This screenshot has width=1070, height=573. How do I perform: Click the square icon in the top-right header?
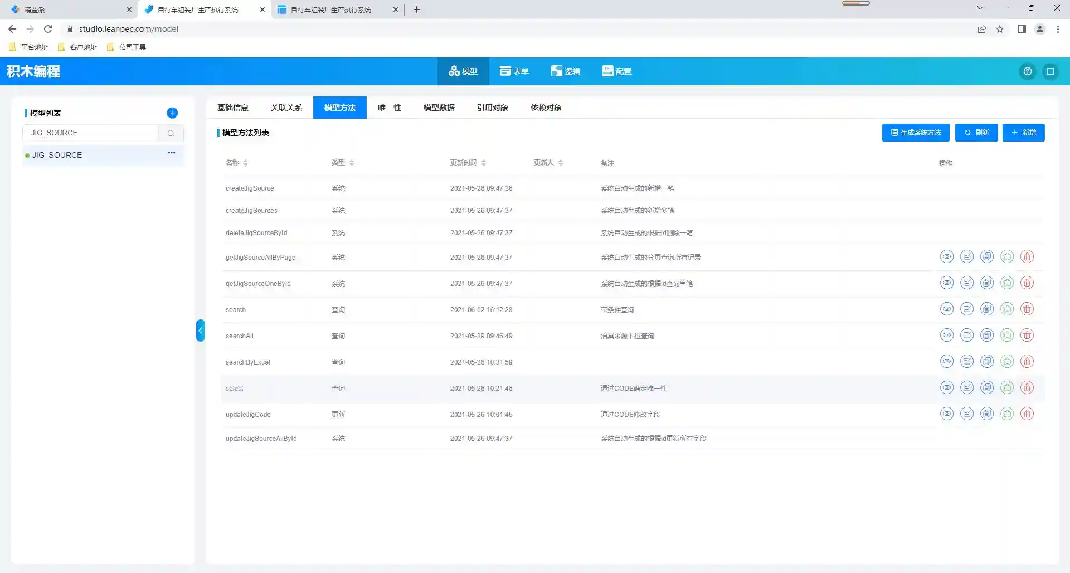point(1050,71)
